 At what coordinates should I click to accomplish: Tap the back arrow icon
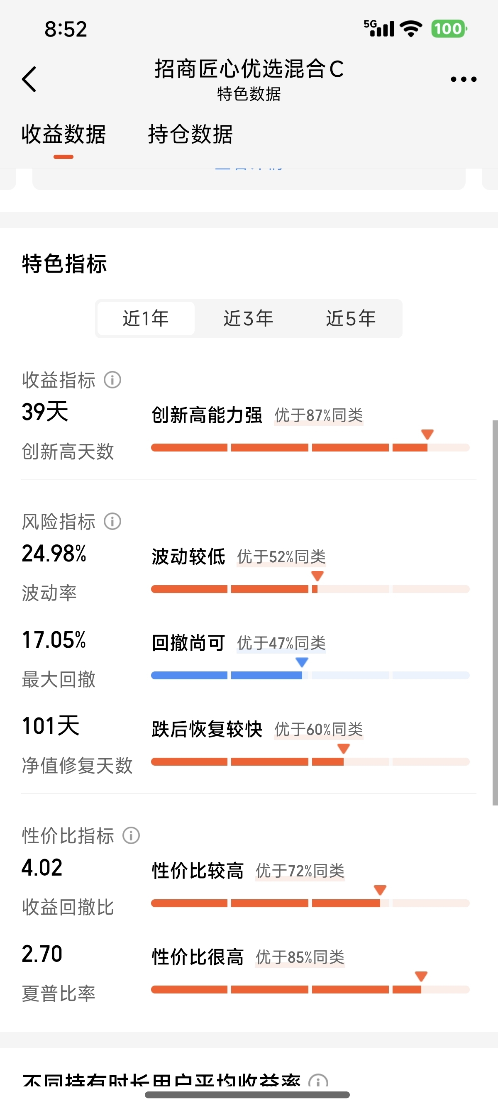tap(29, 79)
